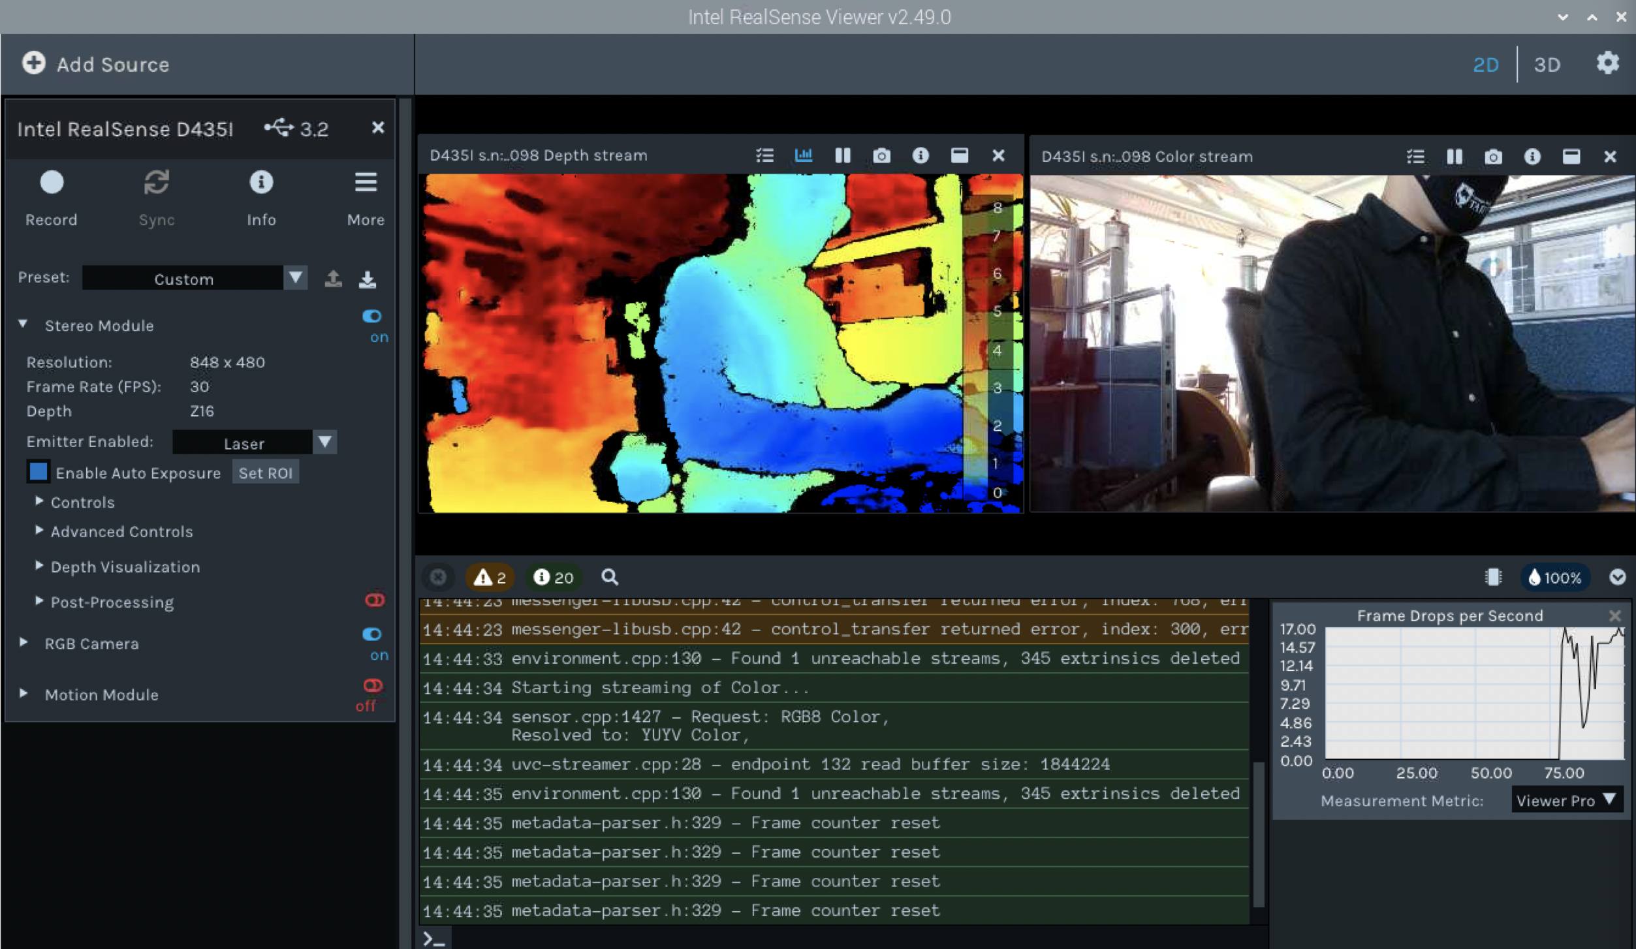Open the device Info icon
The width and height of the screenshot is (1636, 949).
tap(261, 183)
